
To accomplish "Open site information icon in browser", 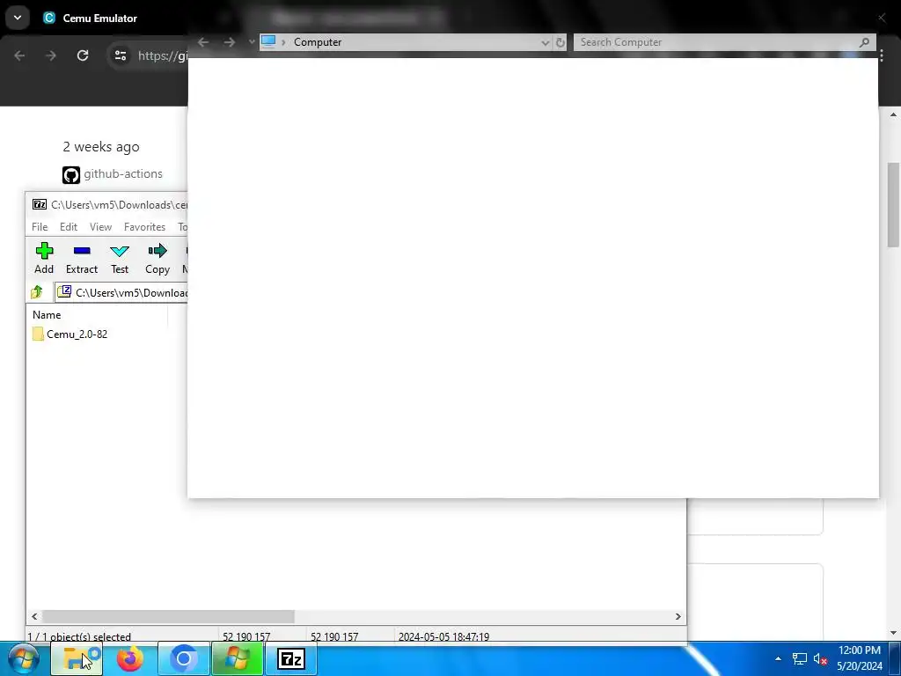I will [120, 55].
